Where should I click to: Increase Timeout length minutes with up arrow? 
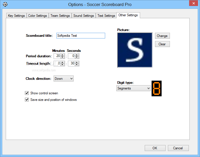click(62, 62)
